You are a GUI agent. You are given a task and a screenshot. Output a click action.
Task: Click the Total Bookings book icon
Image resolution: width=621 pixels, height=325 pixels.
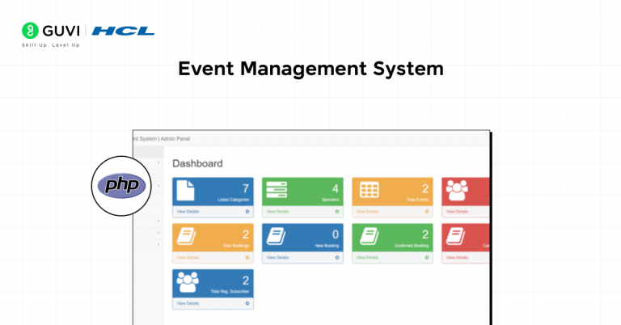click(x=186, y=236)
